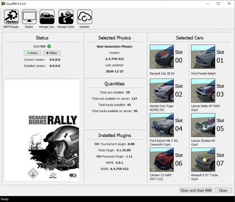Viewport: 235px width, 202px height.
Task: Click the FixUp Plugin: 4.1.35.89 line
Action: tap(114, 150)
